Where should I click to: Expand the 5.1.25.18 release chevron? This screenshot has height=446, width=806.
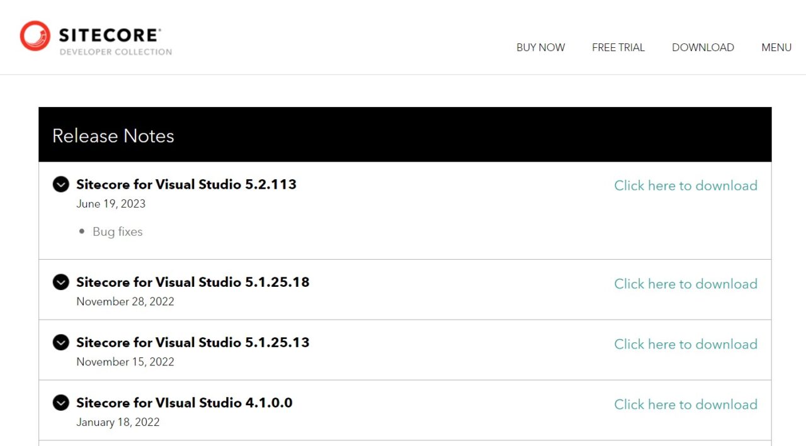click(61, 282)
